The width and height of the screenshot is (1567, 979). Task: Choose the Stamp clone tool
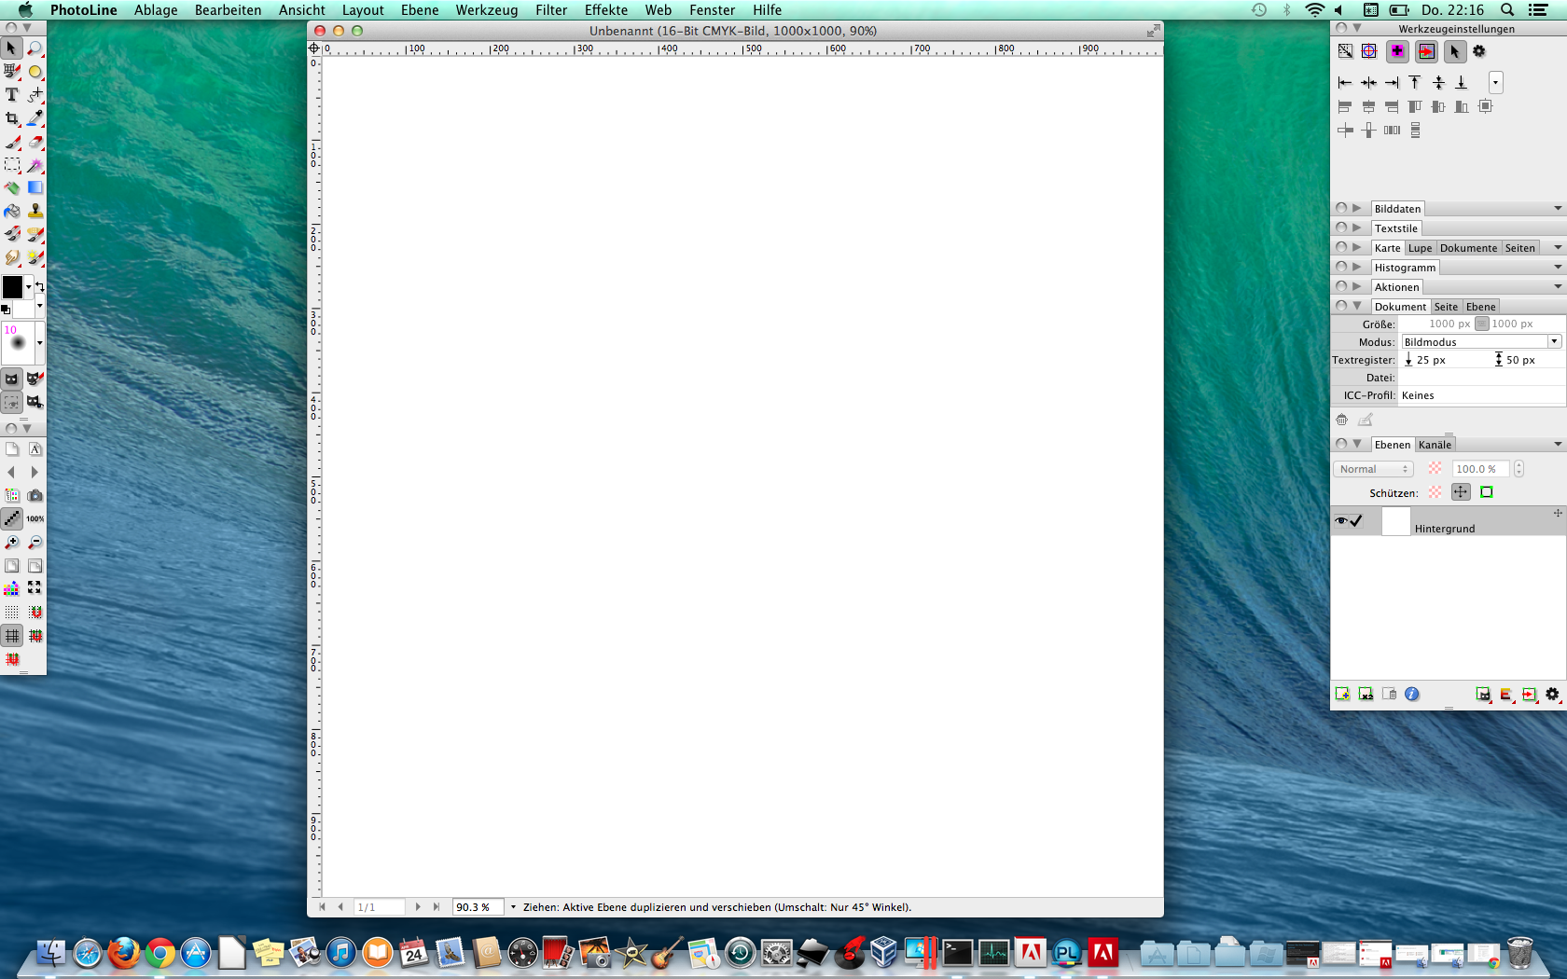pyautogui.click(x=35, y=212)
